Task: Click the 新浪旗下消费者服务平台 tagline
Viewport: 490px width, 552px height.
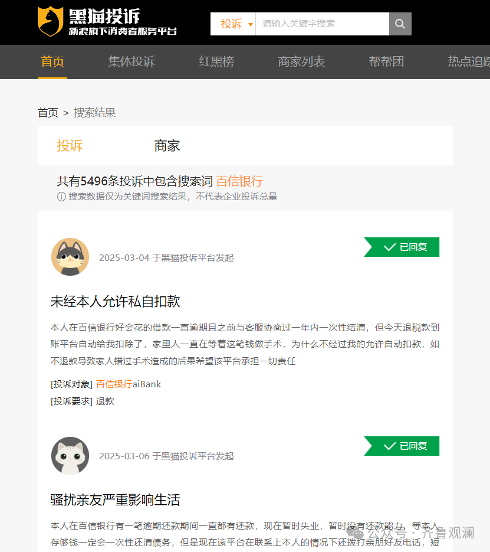Action: (123, 31)
